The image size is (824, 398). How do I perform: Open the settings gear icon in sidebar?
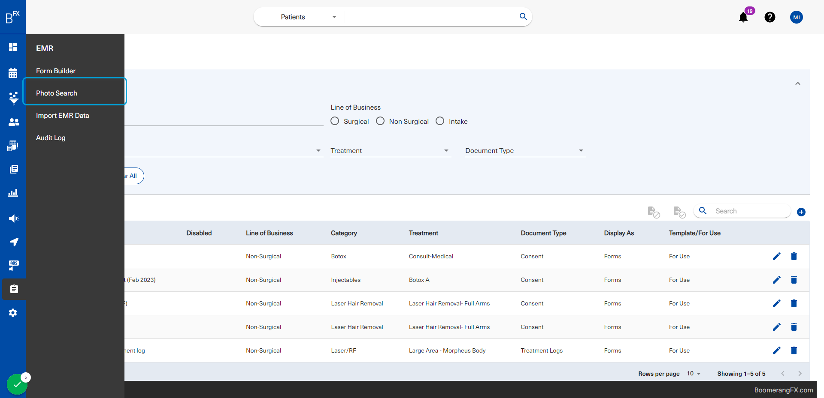pyautogui.click(x=13, y=313)
